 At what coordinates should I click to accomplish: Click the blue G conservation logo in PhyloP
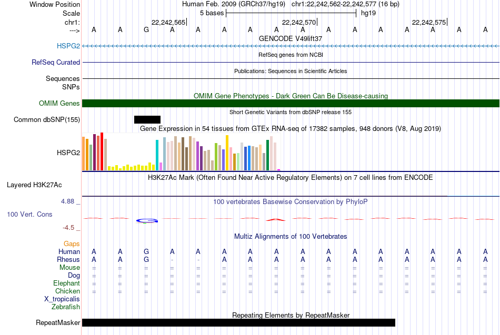click(147, 220)
